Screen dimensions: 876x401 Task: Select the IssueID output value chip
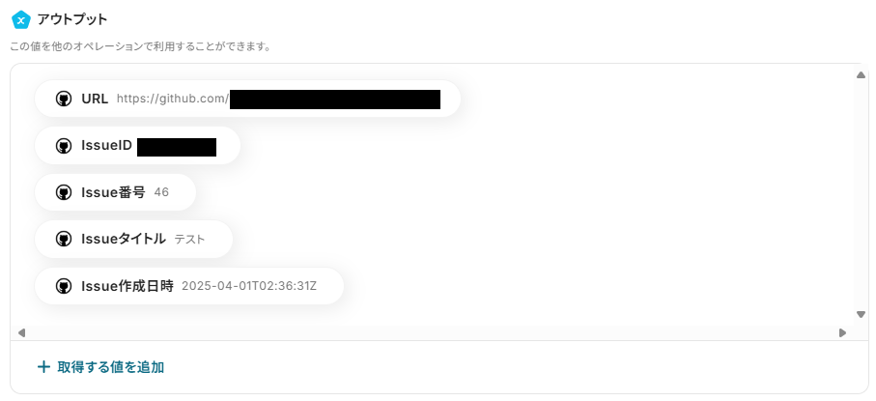click(137, 146)
